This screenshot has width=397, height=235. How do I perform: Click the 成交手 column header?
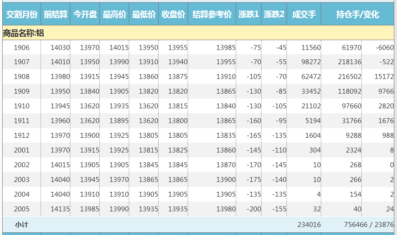pyautogui.click(x=304, y=15)
